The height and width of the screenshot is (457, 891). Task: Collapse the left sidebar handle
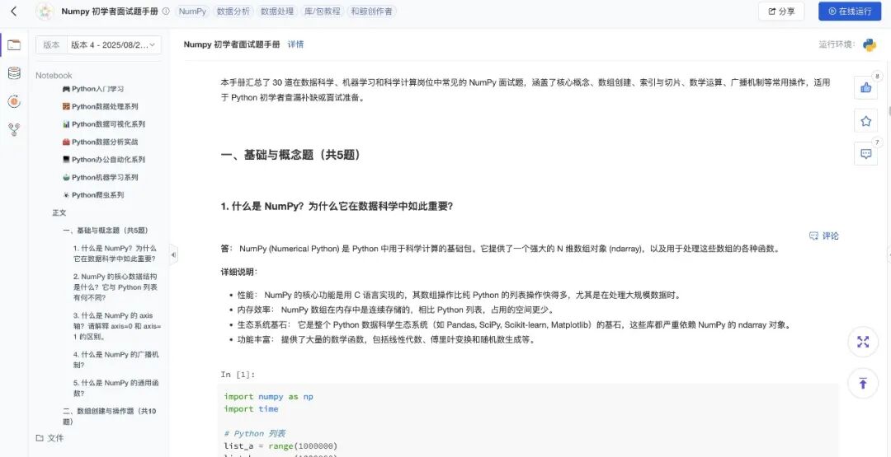[173, 255]
